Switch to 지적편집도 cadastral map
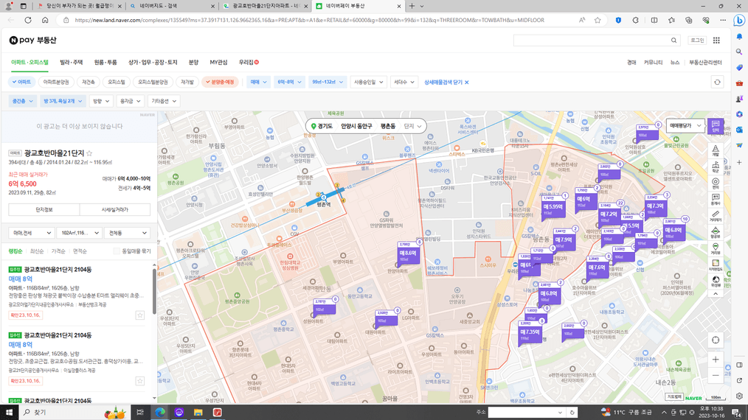The width and height of the screenshot is (748, 420). coord(715,265)
